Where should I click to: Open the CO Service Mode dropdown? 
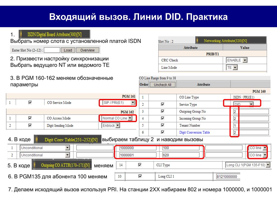(x=119, y=103)
